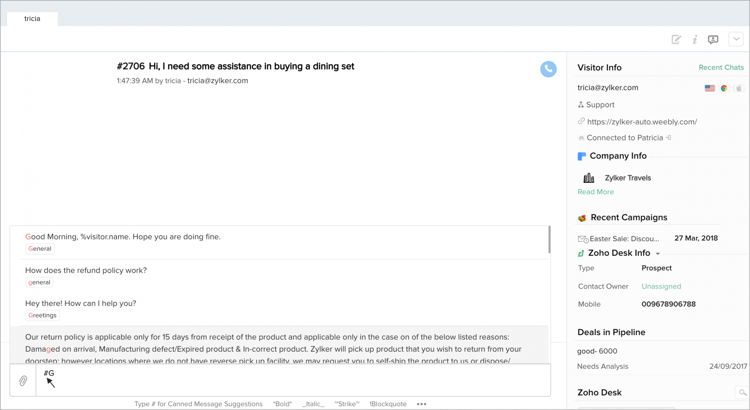This screenshot has width=750, height=410.
Task: Open the top-right chevron dropdown
Action: pos(736,39)
